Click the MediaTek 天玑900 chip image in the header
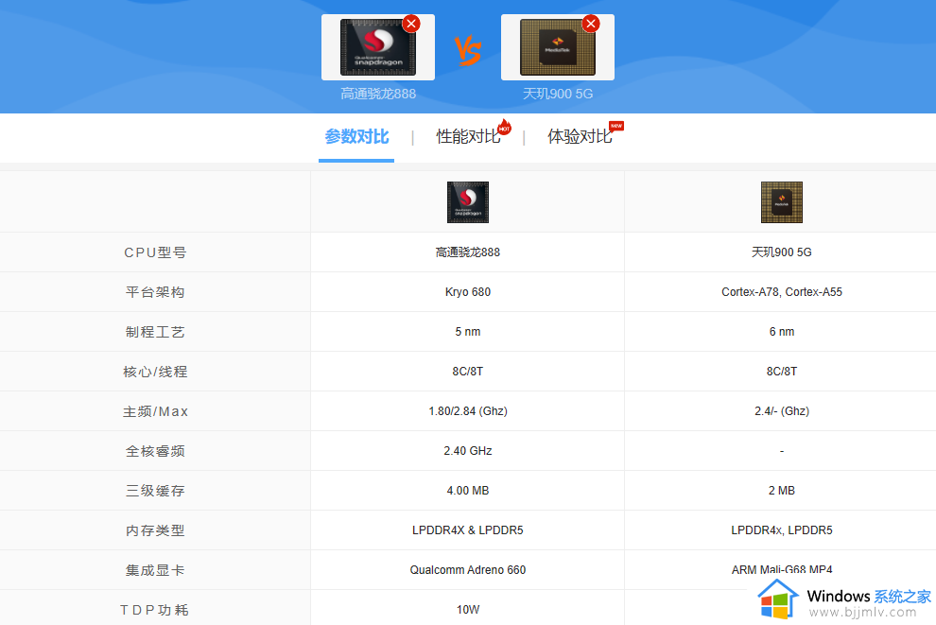The width and height of the screenshot is (936, 625). click(558, 47)
